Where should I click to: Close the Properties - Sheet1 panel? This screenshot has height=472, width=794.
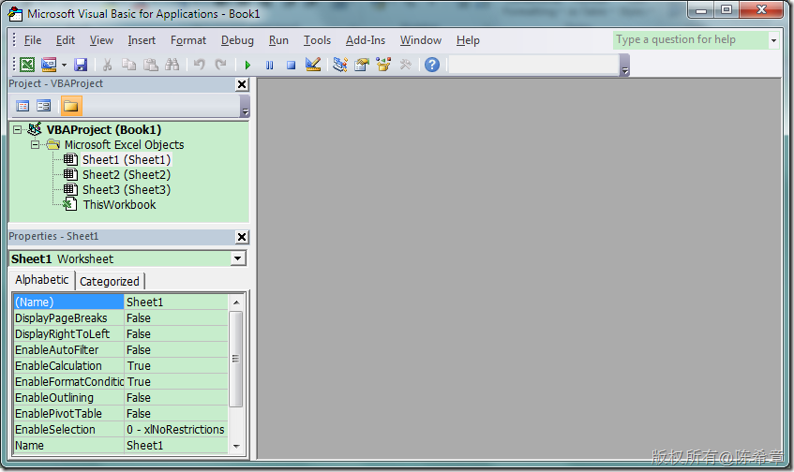pyautogui.click(x=242, y=237)
